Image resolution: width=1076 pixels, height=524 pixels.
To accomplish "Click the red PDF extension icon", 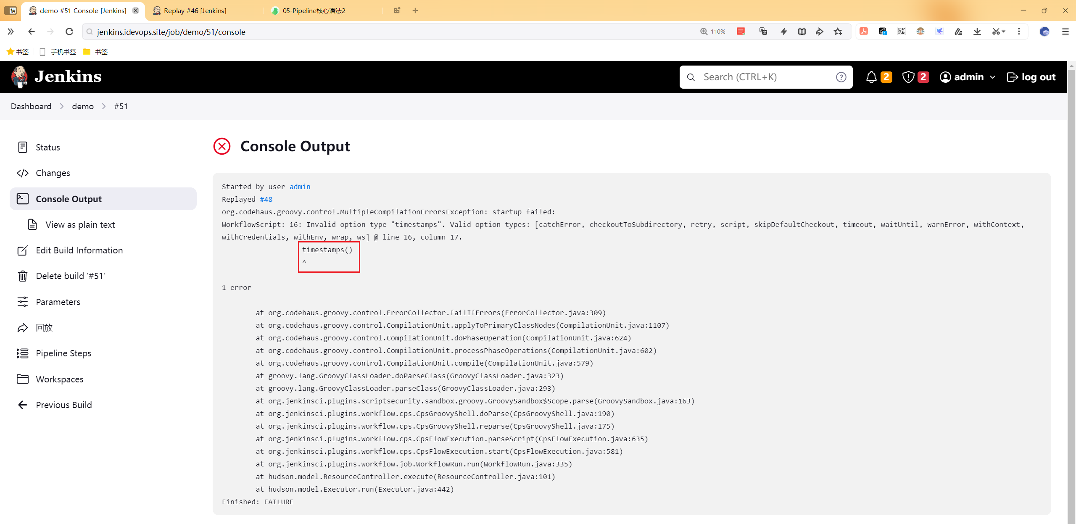I will coord(864,32).
